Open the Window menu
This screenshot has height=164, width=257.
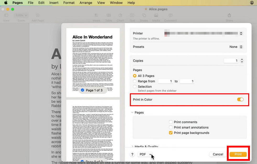[116, 3]
